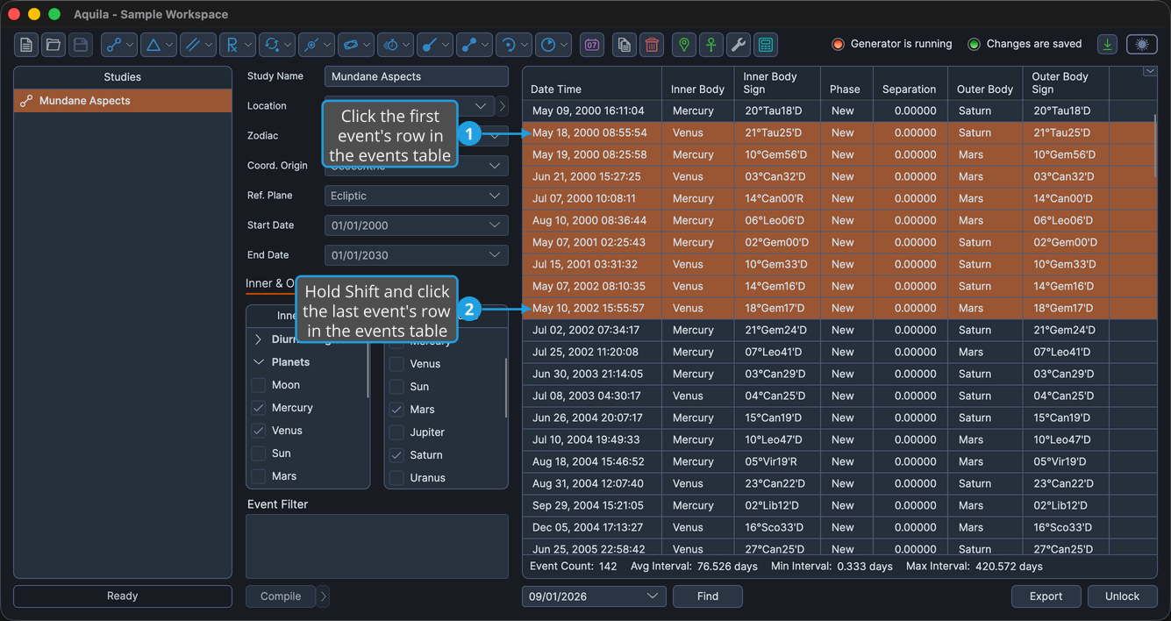Check Uranus in the outer bodies list

(396, 478)
